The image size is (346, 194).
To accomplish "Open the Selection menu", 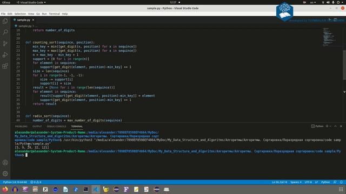I will (20, 13).
